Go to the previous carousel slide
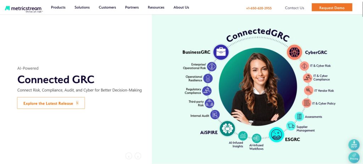The width and height of the screenshot is (363, 164). coord(129,156)
